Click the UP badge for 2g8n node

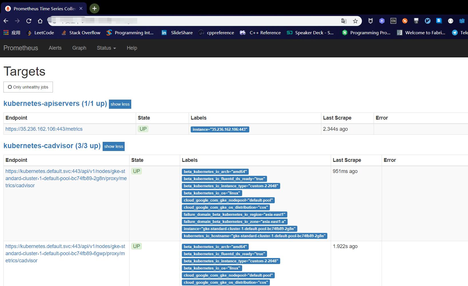click(136, 171)
